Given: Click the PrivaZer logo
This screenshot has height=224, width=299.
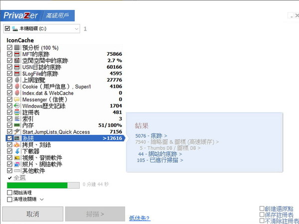Looking at the screenshot, I should point(20,15).
